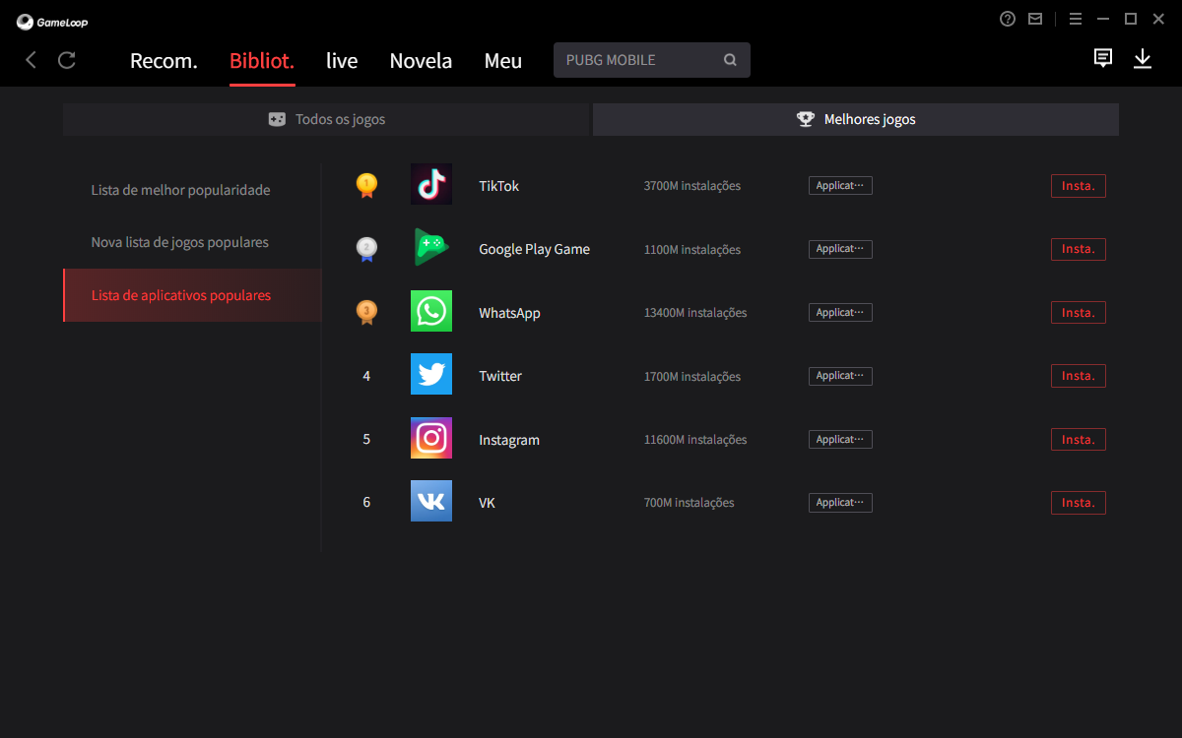Click the 1700M instalações text
Image resolution: width=1182 pixels, height=738 pixels.
[692, 377]
